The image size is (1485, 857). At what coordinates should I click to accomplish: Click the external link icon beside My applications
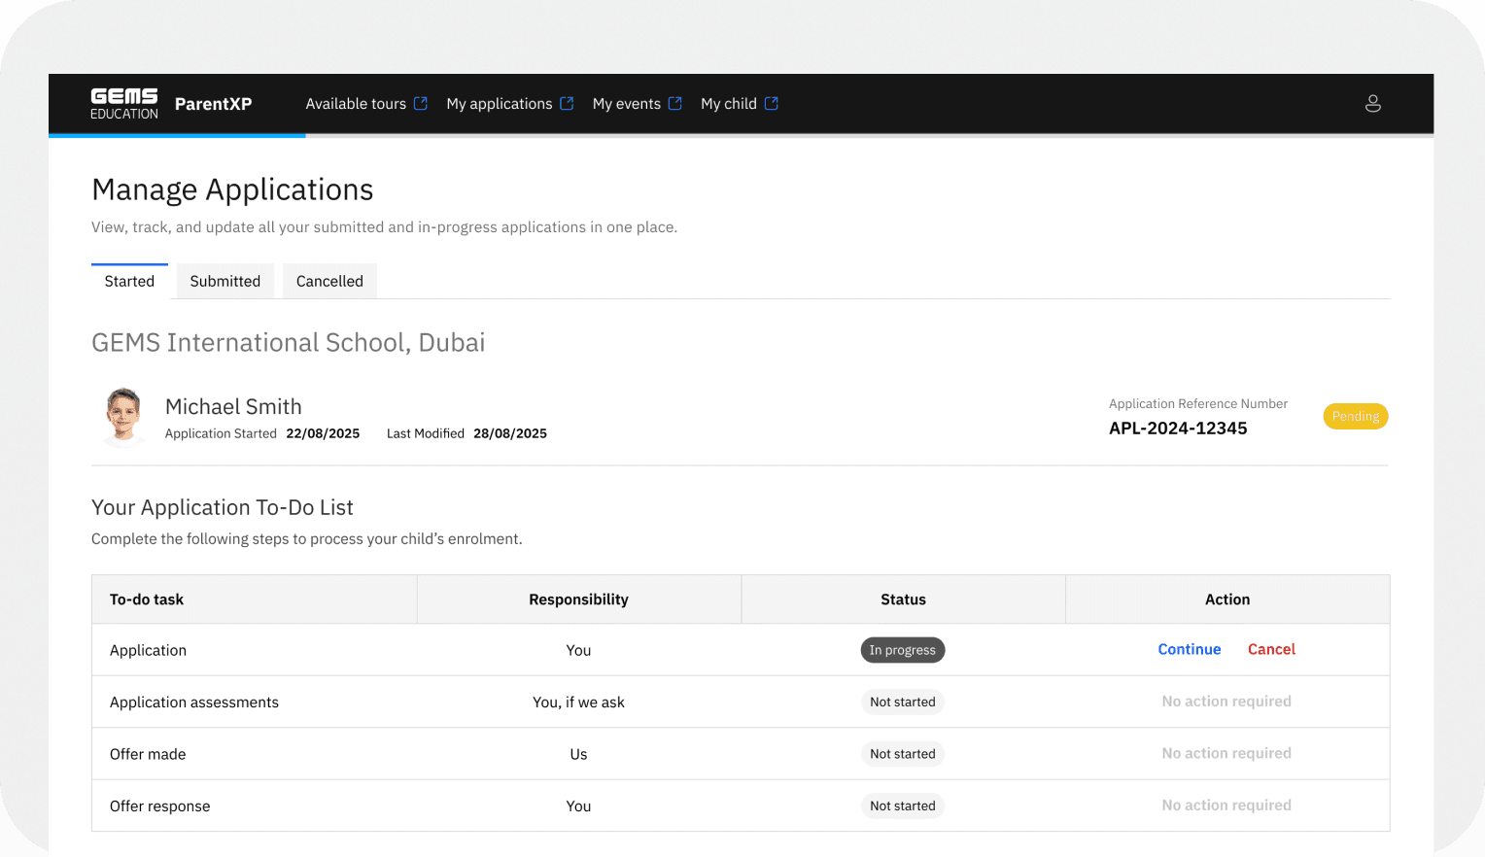(568, 103)
